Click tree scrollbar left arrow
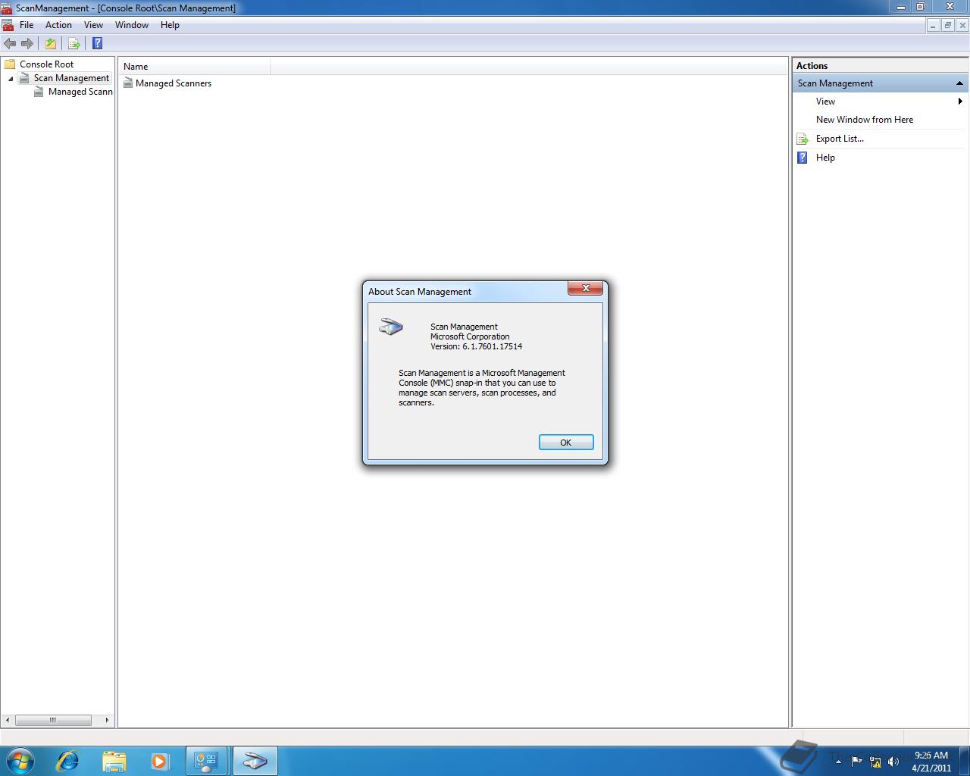Viewport: 970px width, 776px height. pyautogui.click(x=8, y=720)
